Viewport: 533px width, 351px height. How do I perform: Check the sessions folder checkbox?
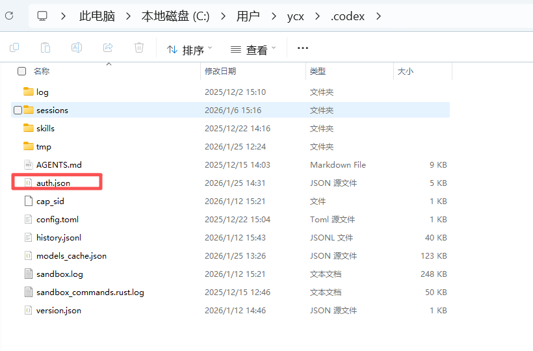[18, 110]
